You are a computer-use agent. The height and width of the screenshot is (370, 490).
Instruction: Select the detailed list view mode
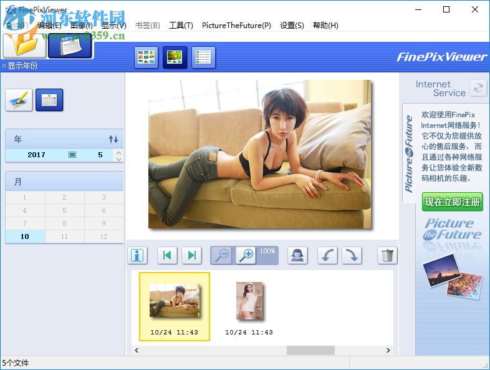click(x=203, y=57)
